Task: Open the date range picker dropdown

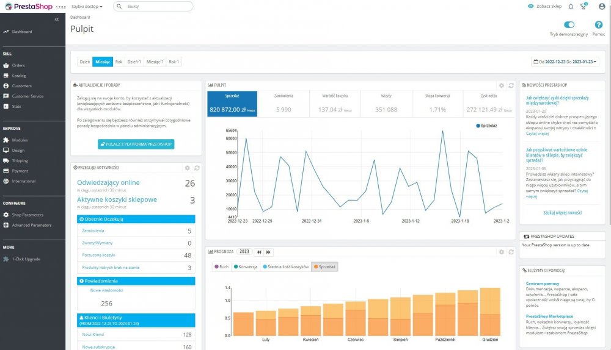Action: [565, 62]
